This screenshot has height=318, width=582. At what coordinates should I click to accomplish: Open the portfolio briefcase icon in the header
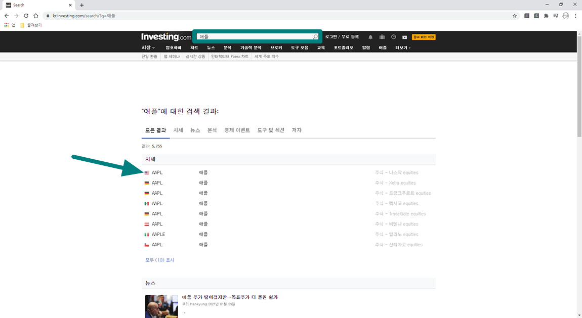point(382,37)
